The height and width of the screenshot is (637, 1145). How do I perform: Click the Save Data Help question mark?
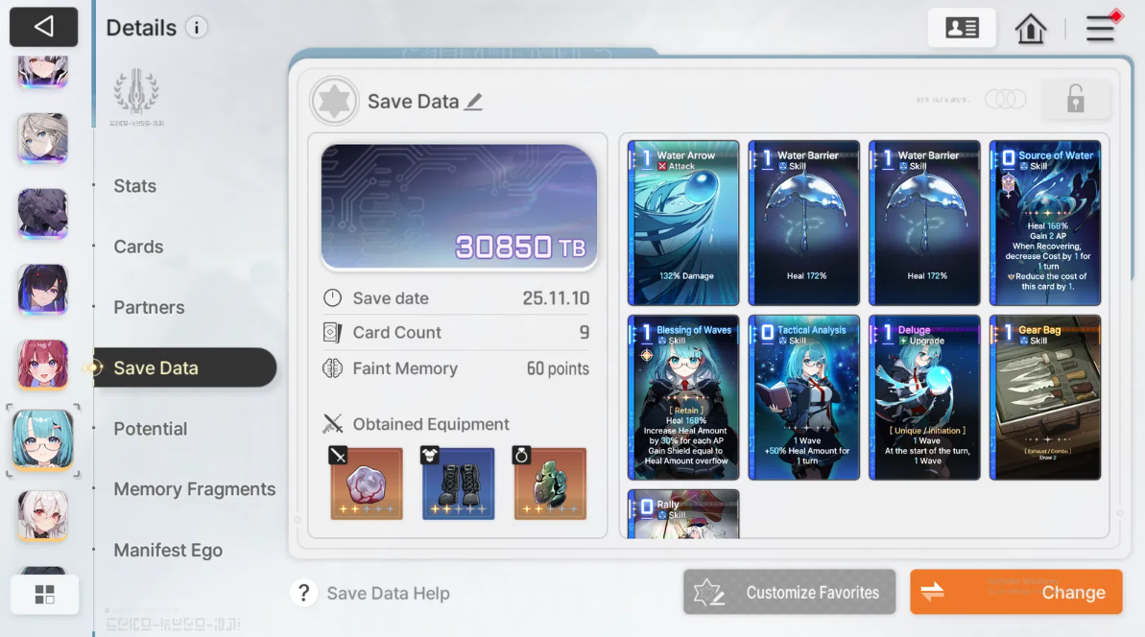(304, 593)
